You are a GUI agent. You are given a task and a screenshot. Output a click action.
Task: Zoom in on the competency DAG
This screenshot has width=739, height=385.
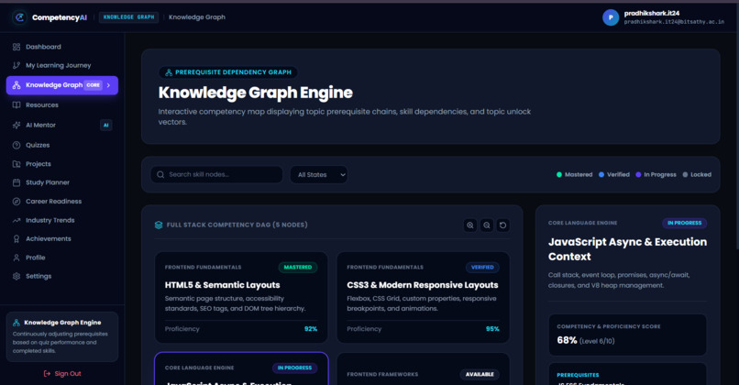[x=469, y=225]
